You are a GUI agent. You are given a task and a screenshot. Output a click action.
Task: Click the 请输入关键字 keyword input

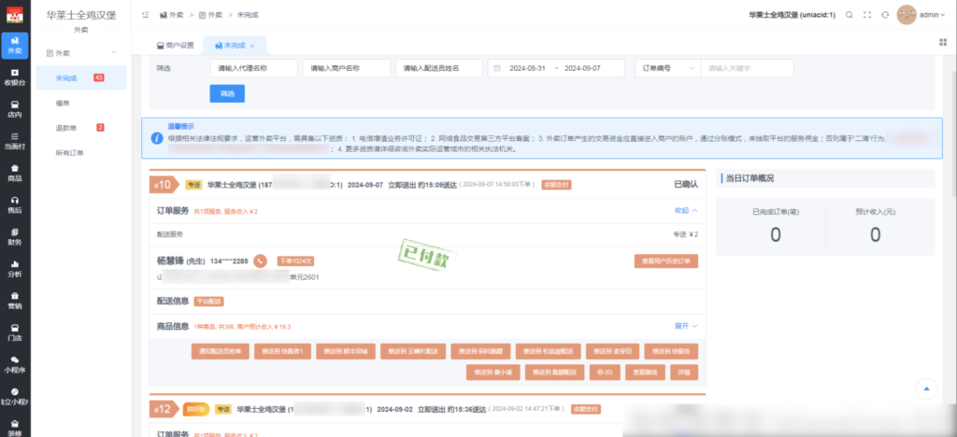point(747,68)
